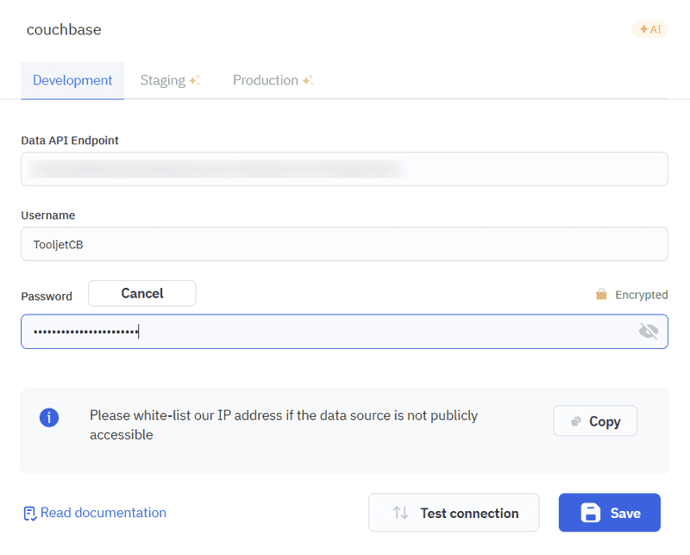Viewport: 690px width, 555px height.
Task: Click the AI sparkle badge top right
Action: tap(649, 28)
